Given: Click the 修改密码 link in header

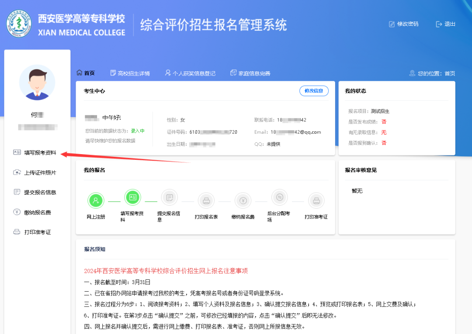Looking at the screenshot, I should [x=403, y=24].
